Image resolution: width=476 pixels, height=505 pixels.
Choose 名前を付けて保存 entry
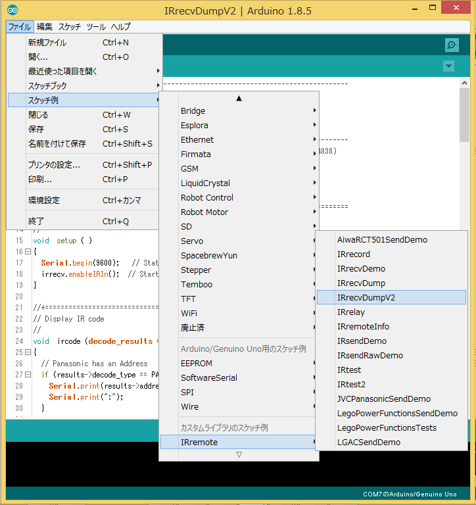83,143
